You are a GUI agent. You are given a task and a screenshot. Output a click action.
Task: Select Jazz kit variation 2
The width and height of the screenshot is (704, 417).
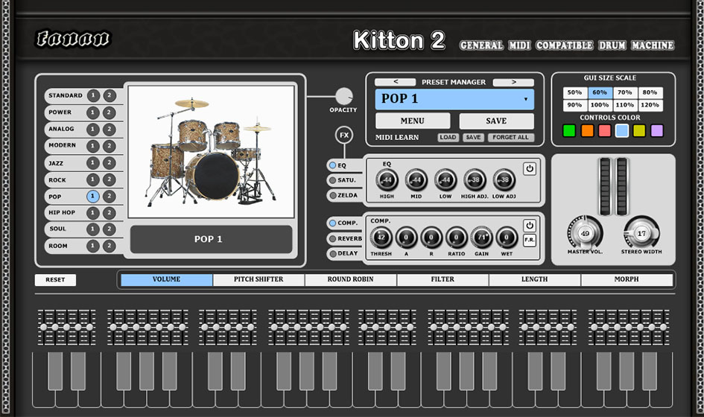(x=109, y=163)
